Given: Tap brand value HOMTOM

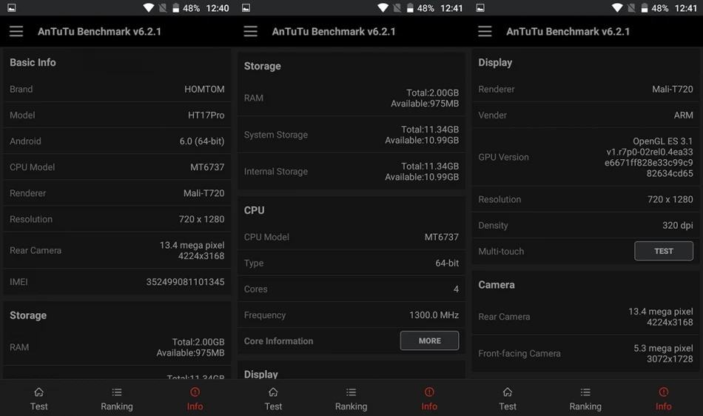Looking at the screenshot, I should (204, 90).
